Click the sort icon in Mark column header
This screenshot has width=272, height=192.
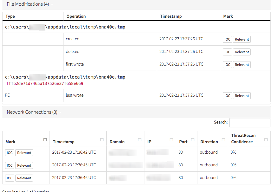[x=45, y=140]
